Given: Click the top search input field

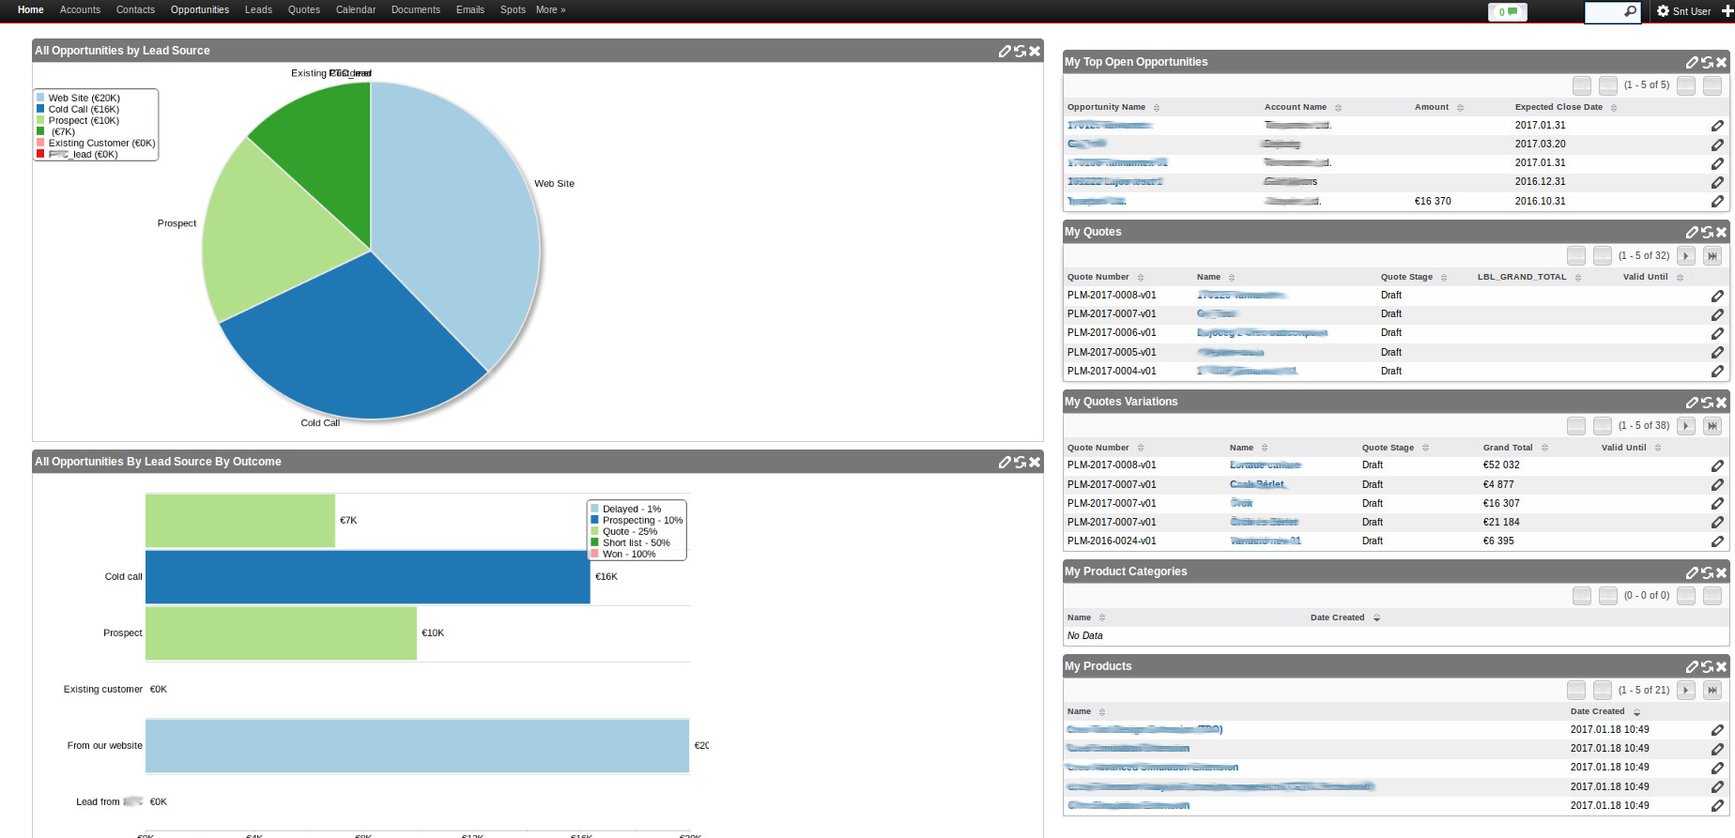Looking at the screenshot, I should (x=1604, y=11).
